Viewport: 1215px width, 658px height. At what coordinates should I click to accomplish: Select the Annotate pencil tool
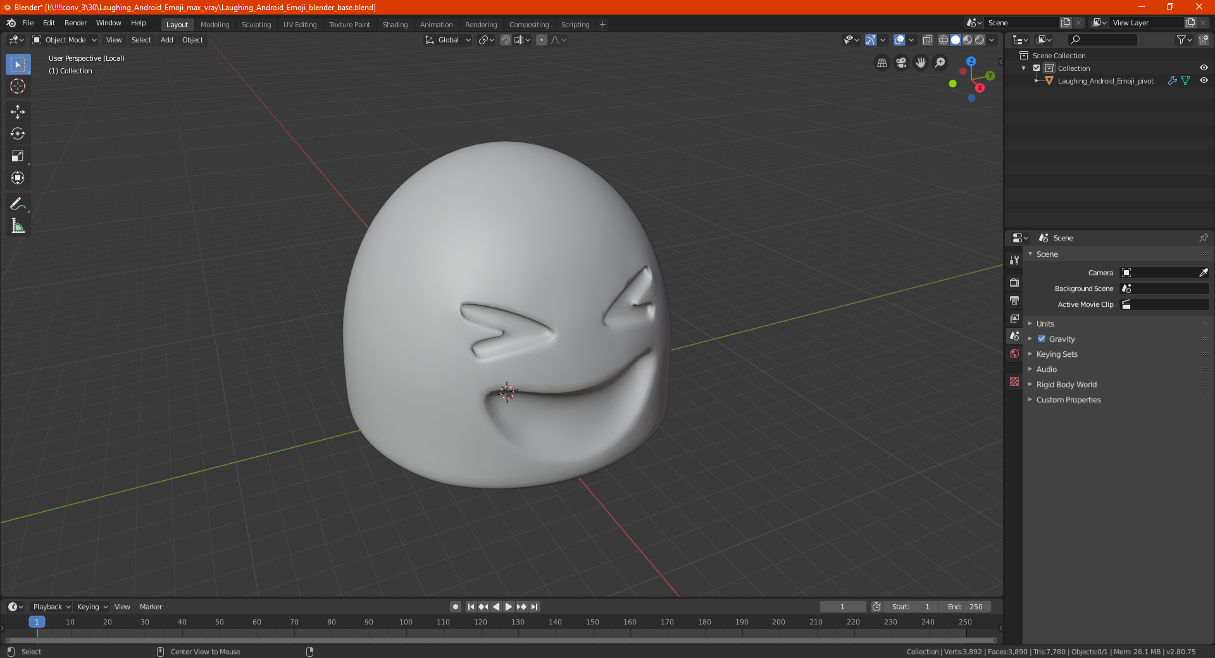(x=18, y=204)
